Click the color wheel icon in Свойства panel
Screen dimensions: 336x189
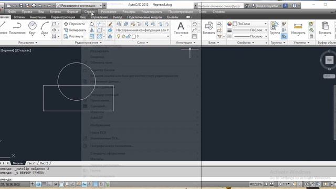(229, 24)
